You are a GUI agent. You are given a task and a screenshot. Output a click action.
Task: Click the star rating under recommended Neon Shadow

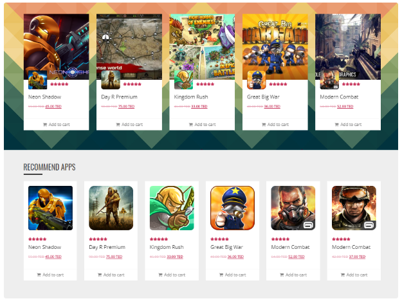pos(37,239)
